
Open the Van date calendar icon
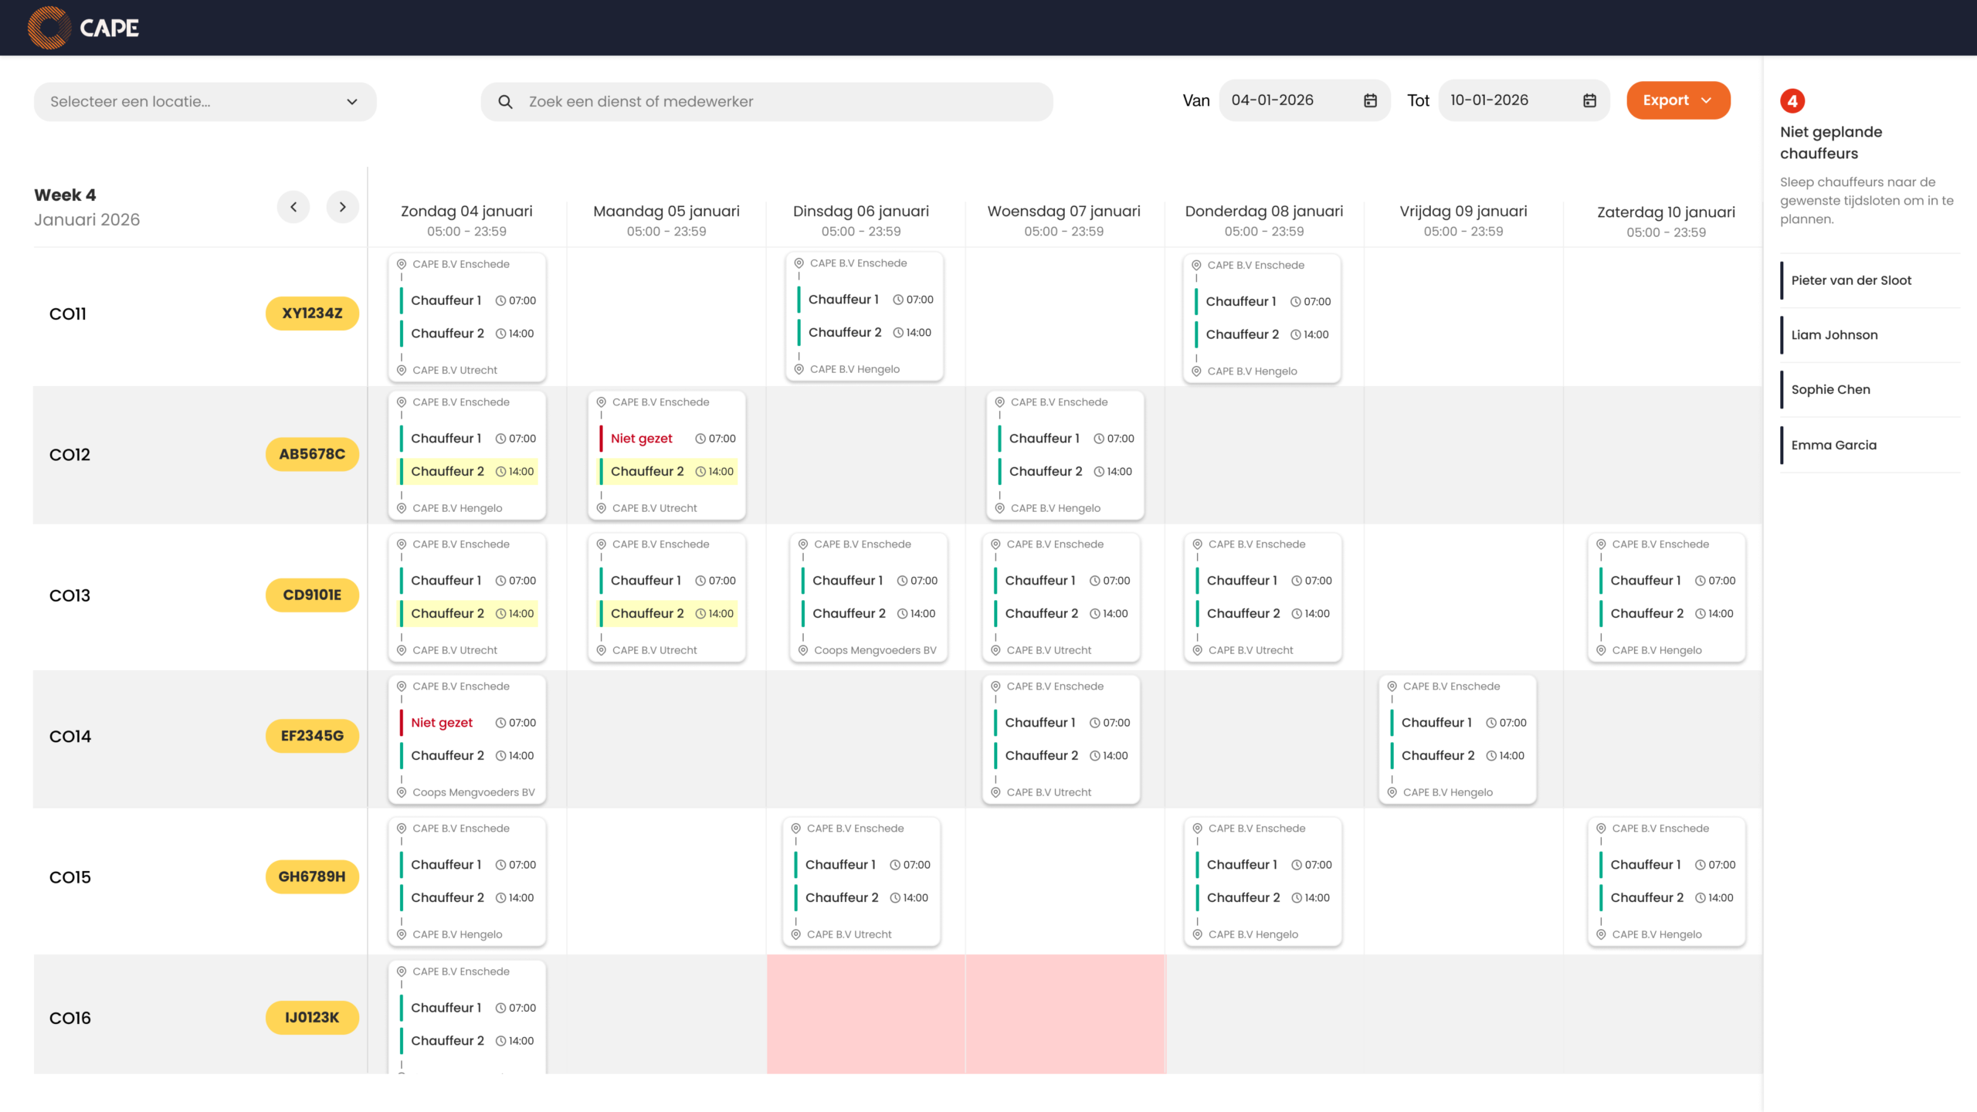(1370, 100)
